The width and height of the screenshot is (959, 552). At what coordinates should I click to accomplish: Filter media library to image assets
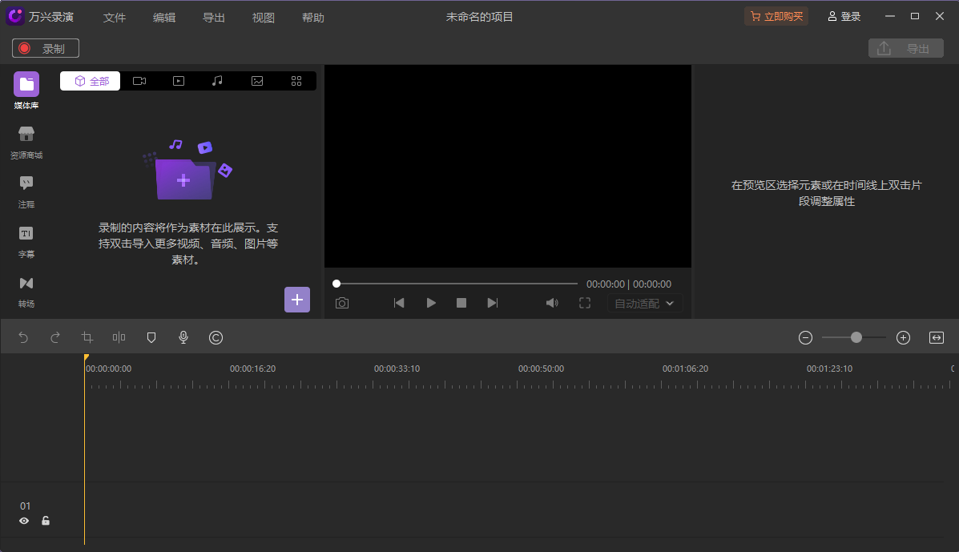[256, 80]
